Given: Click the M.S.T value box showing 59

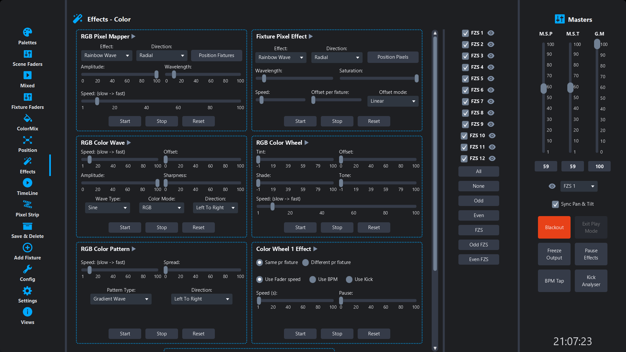Looking at the screenshot, I should point(573,166).
